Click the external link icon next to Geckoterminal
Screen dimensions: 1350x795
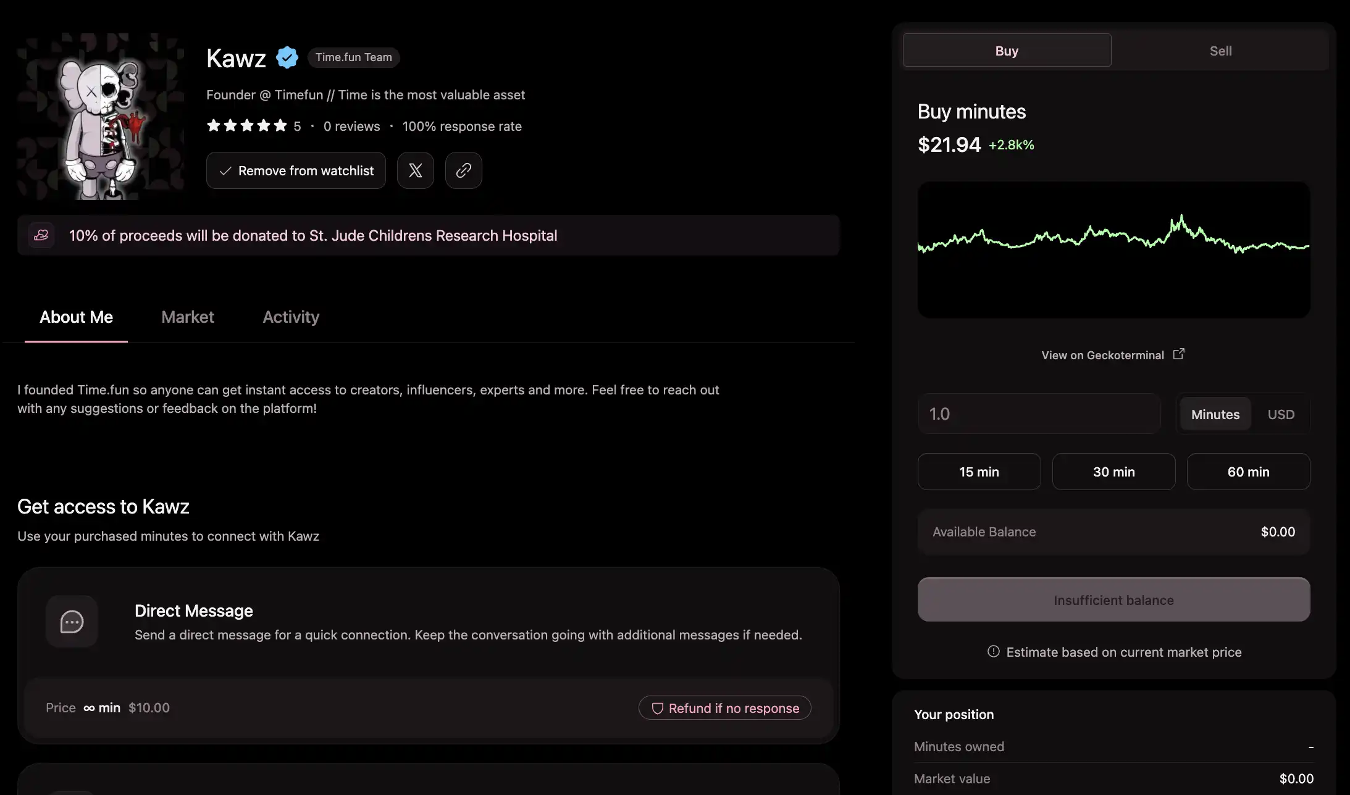click(1178, 354)
